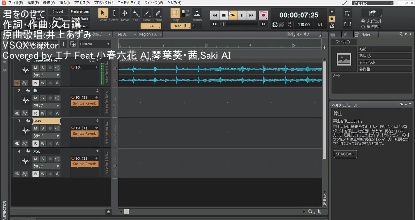Open クリップ edit filter on track 4

coord(46,166)
